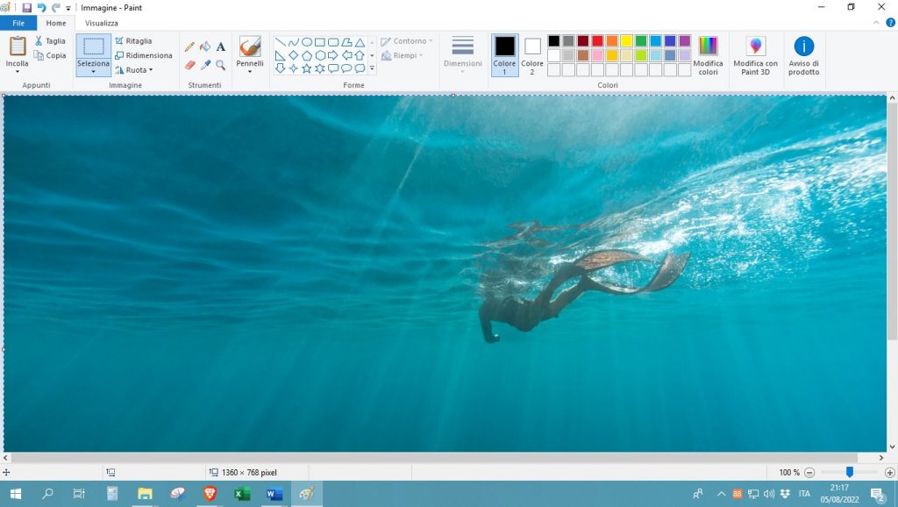The width and height of the screenshot is (898, 507).
Task: Select the Color picker eyedropper tool
Action: coord(205,65)
